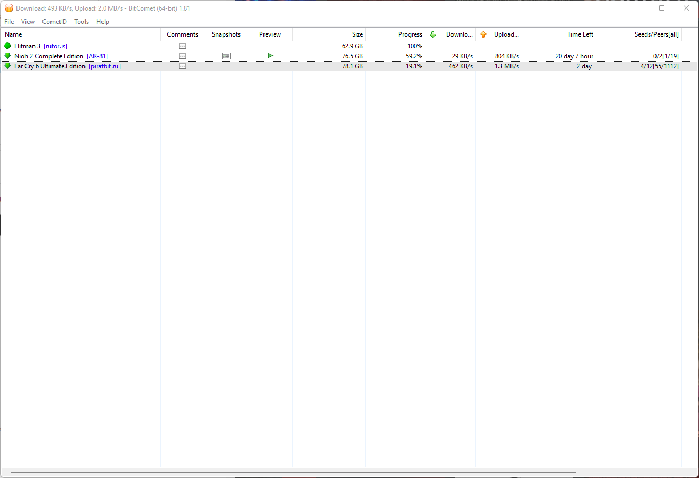Open the File menu

point(9,22)
